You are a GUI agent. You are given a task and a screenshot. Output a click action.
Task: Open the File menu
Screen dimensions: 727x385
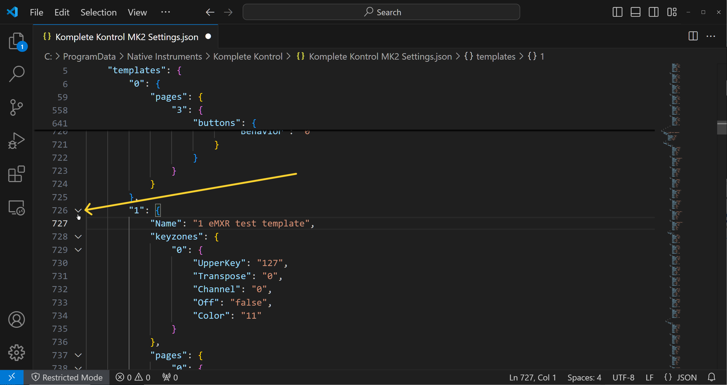coord(36,12)
